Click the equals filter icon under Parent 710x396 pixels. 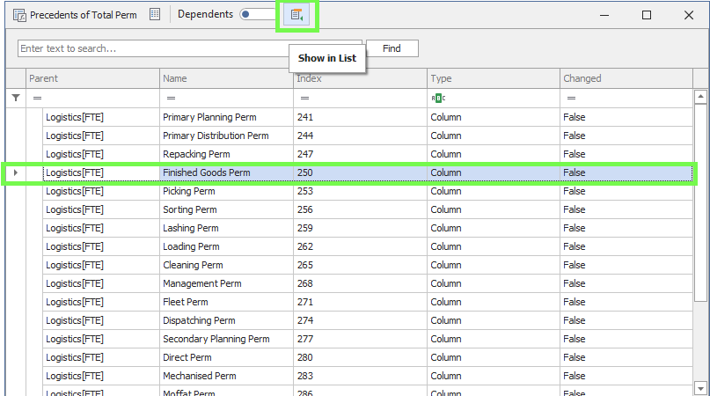(37, 98)
